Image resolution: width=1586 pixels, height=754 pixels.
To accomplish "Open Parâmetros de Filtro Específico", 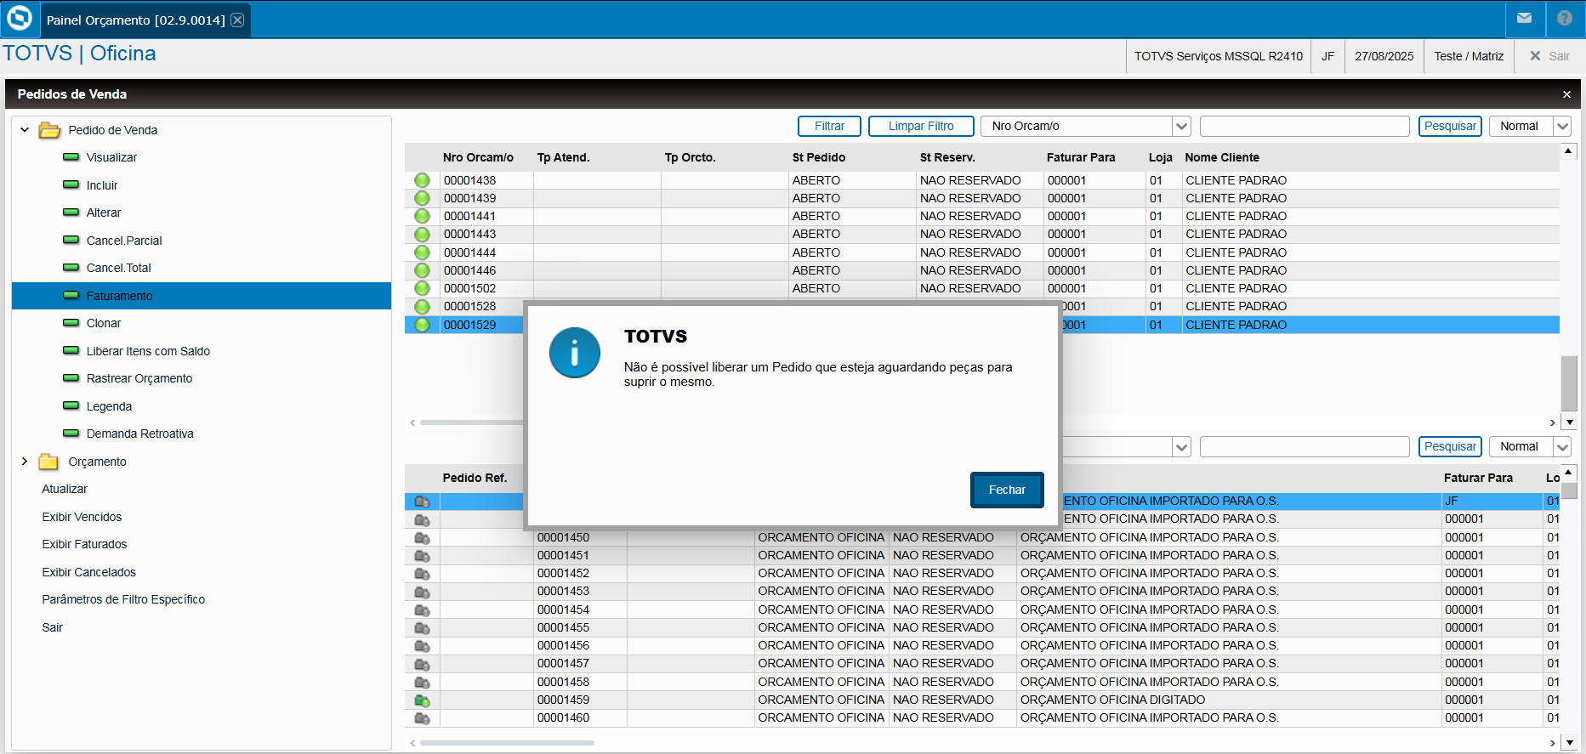I will [123, 599].
